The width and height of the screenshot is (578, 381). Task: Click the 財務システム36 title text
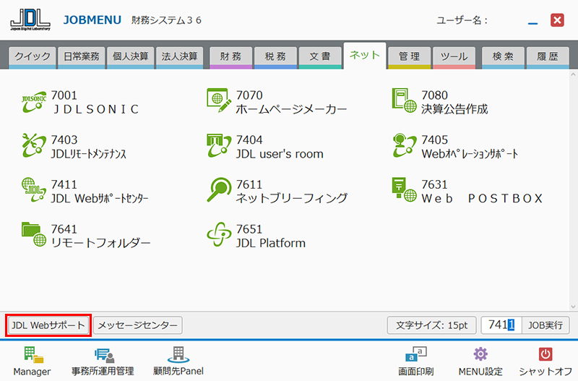(x=166, y=20)
